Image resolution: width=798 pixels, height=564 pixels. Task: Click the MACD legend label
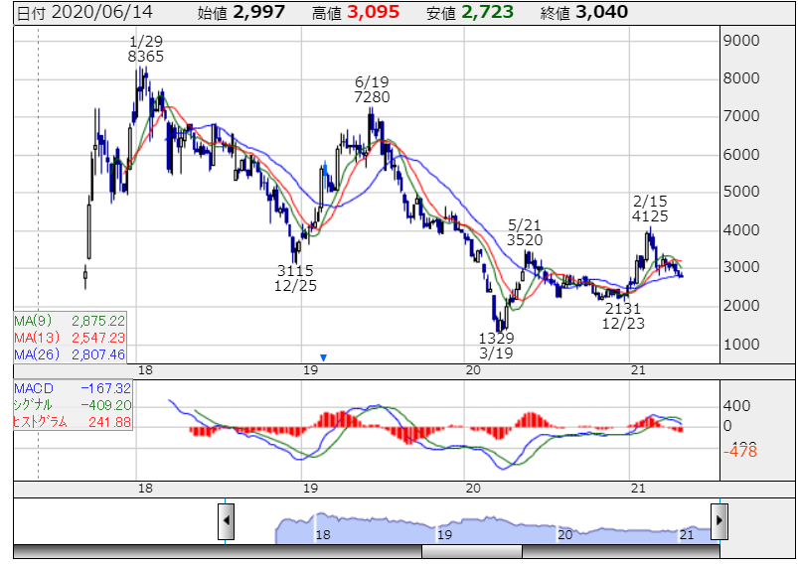pyautogui.click(x=34, y=388)
